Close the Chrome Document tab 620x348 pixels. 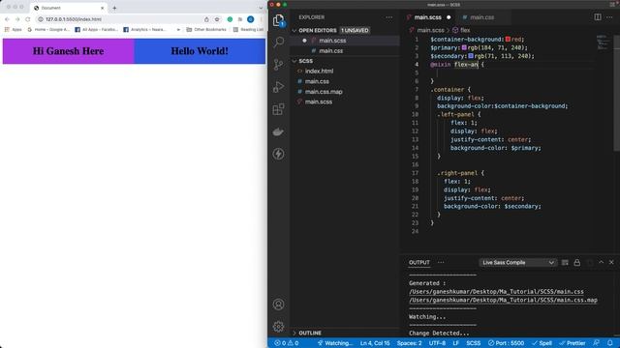click(x=102, y=8)
